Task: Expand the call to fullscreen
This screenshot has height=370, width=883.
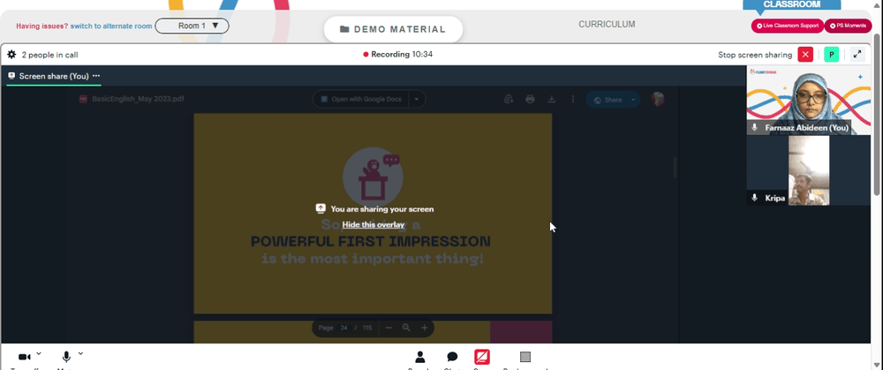Action: (x=857, y=55)
